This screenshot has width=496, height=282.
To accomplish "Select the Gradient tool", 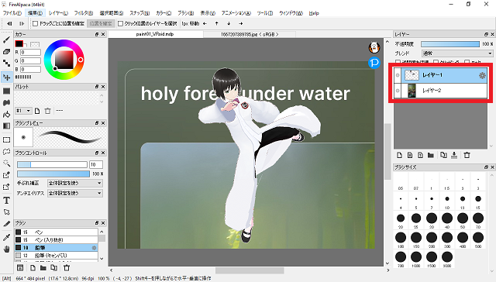I will coord(6,126).
